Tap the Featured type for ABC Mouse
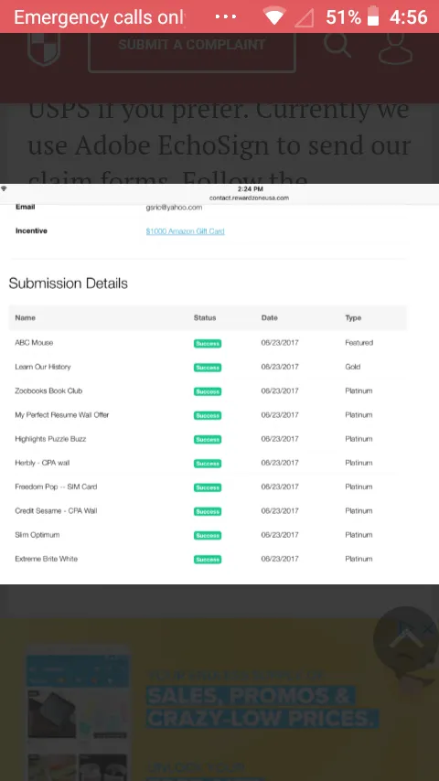 coord(359,343)
